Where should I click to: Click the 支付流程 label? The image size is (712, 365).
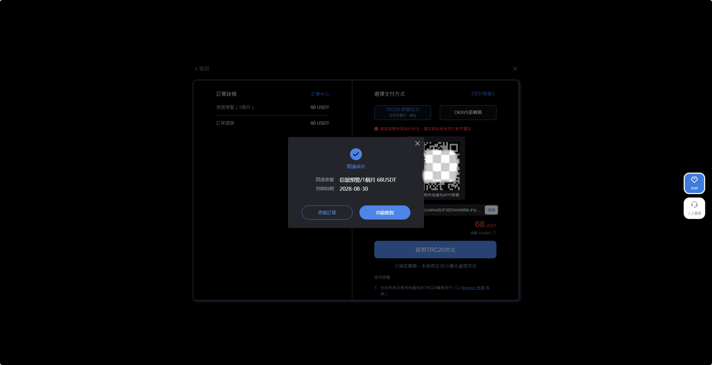coord(382,277)
